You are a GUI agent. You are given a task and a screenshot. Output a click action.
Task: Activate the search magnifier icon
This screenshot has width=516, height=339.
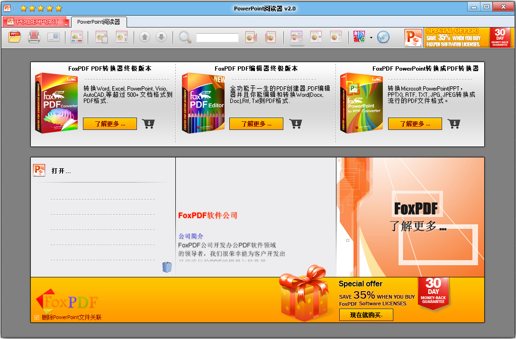(x=183, y=37)
